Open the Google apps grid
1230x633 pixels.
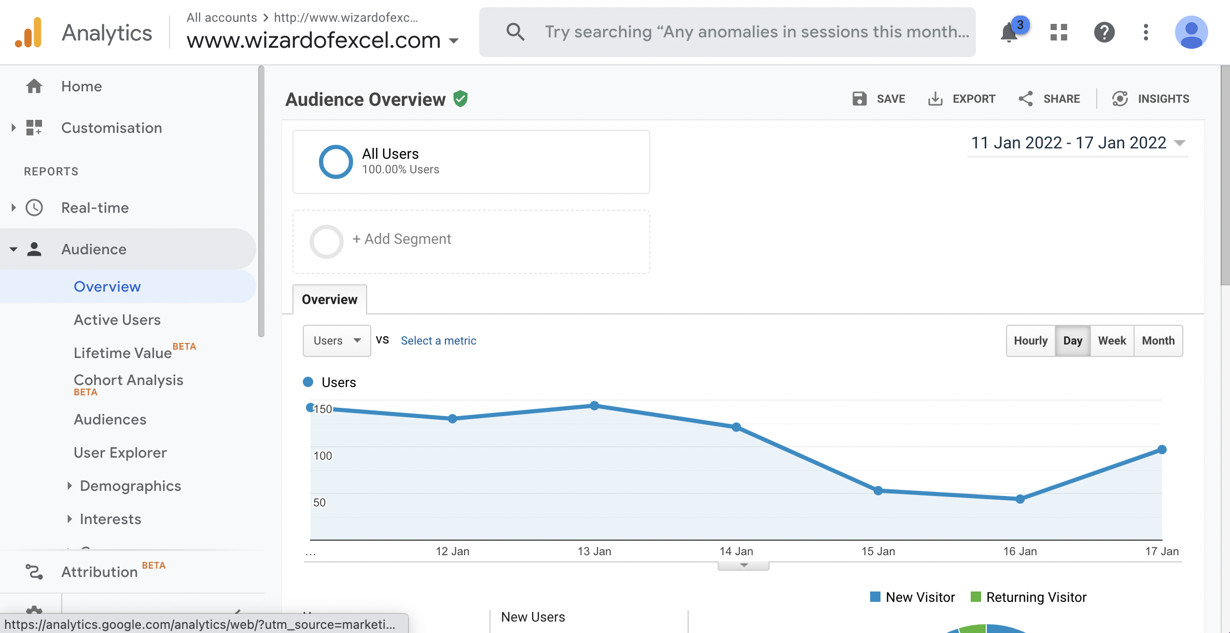click(x=1059, y=32)
